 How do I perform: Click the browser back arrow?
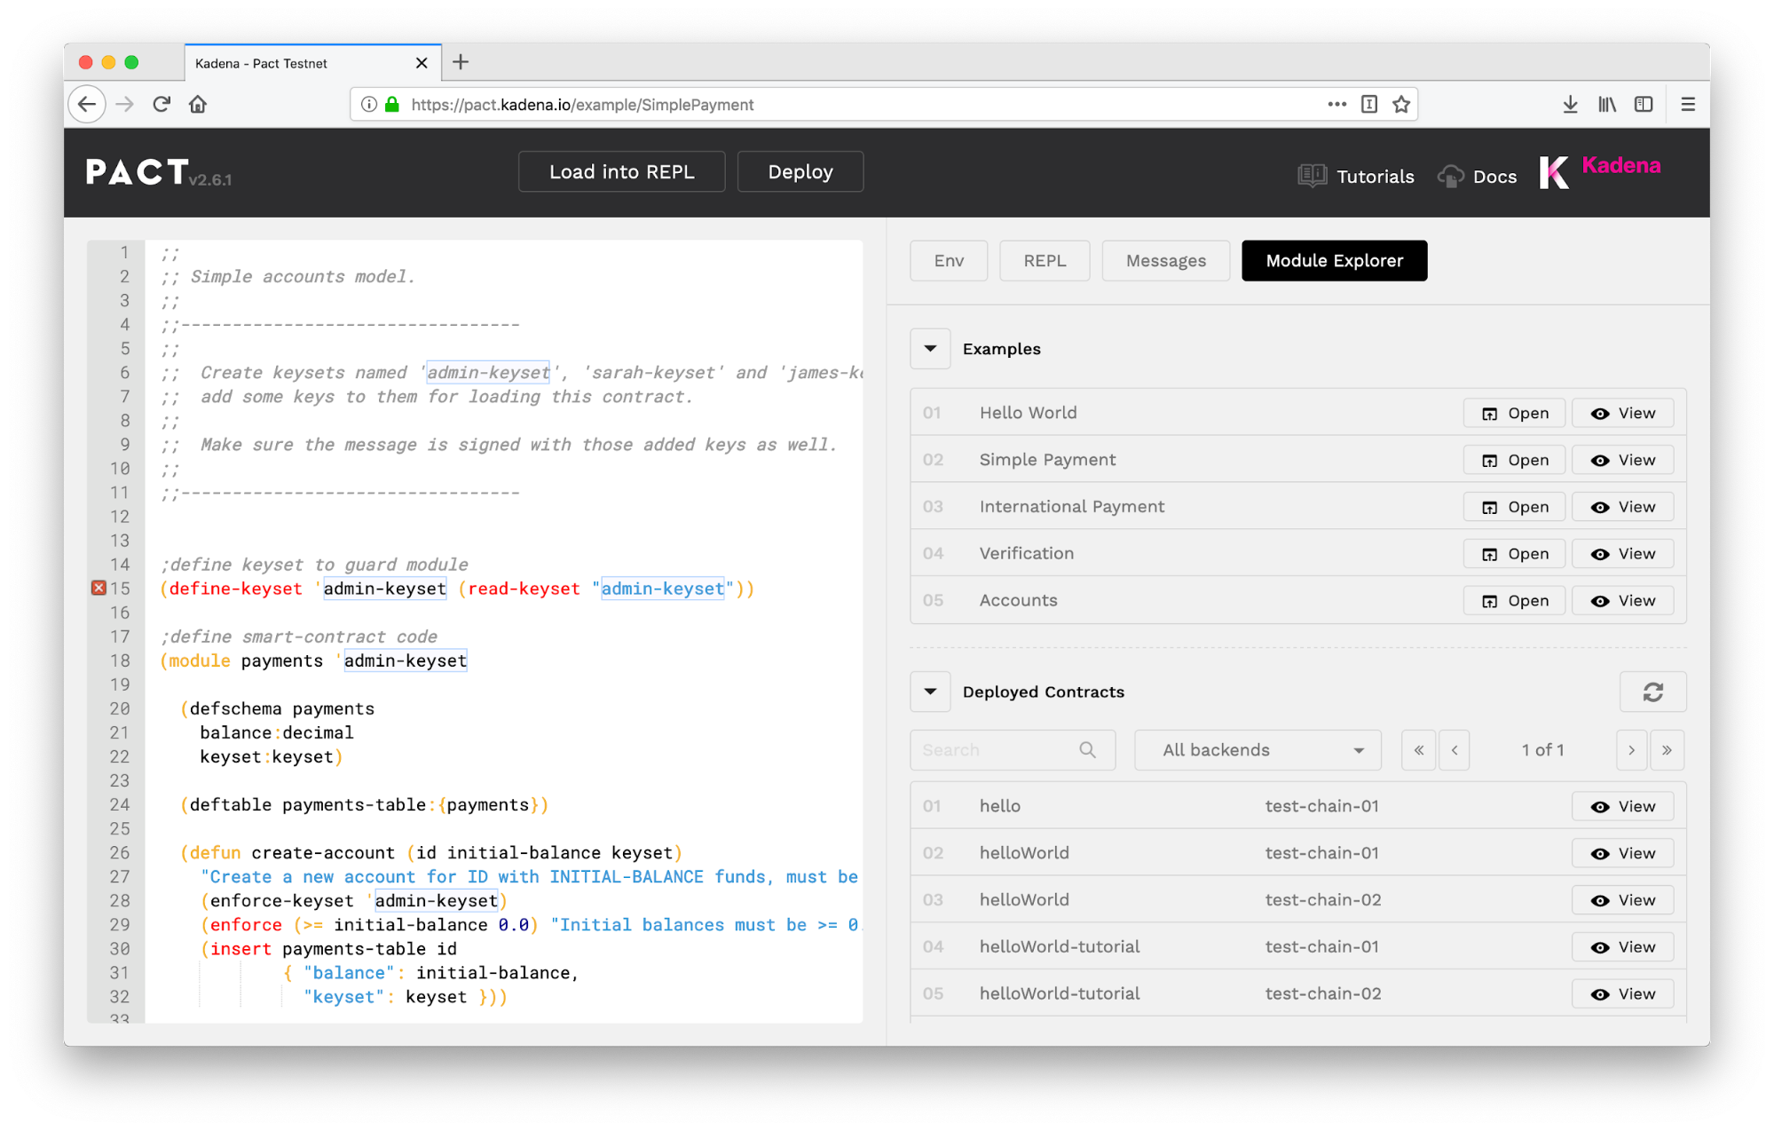point(87,104)
